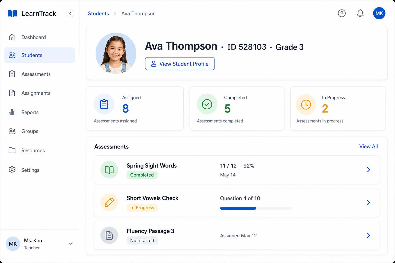
Task: Click the score '11 / 12 · 92%'
Action: pos(237,166)
